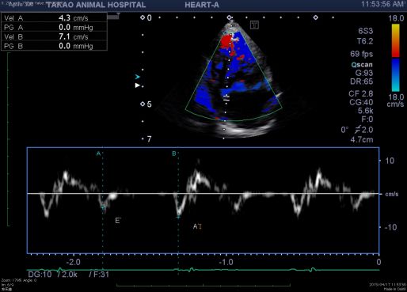The height and width of the screenshot is (292, 407).
Task: Click the Doppler baseline line
Action: tap(203, 194)
